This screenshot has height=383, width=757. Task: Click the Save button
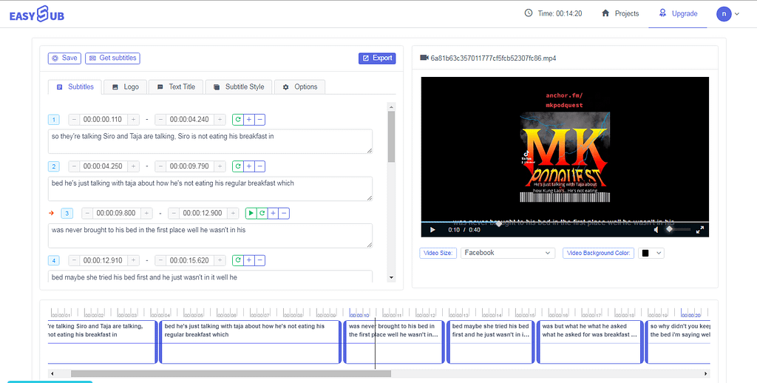[x=65, y=58]
